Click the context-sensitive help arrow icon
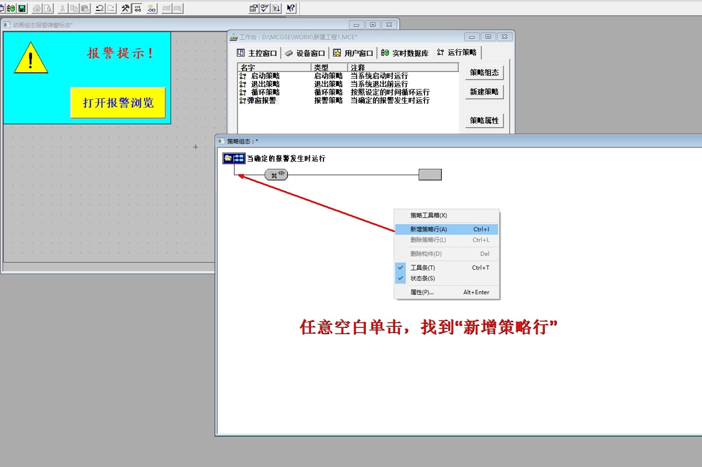This screenshot has width=702, height=467. pos(291,8)
